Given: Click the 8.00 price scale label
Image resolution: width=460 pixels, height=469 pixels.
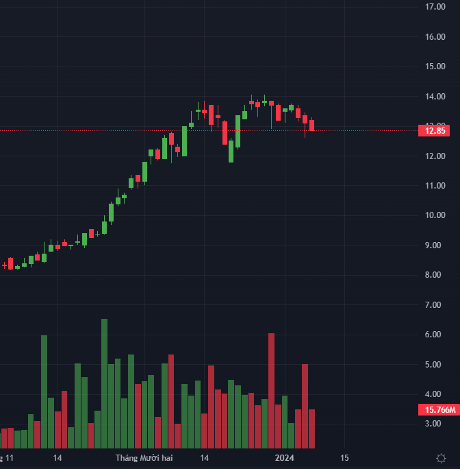Looking at the screenshot, I should point(435,275).
